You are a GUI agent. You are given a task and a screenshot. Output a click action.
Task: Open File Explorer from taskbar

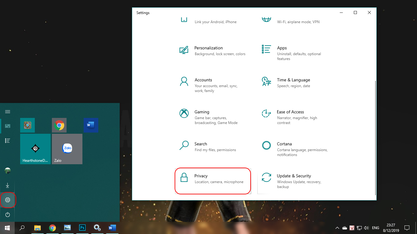[38, 228]
